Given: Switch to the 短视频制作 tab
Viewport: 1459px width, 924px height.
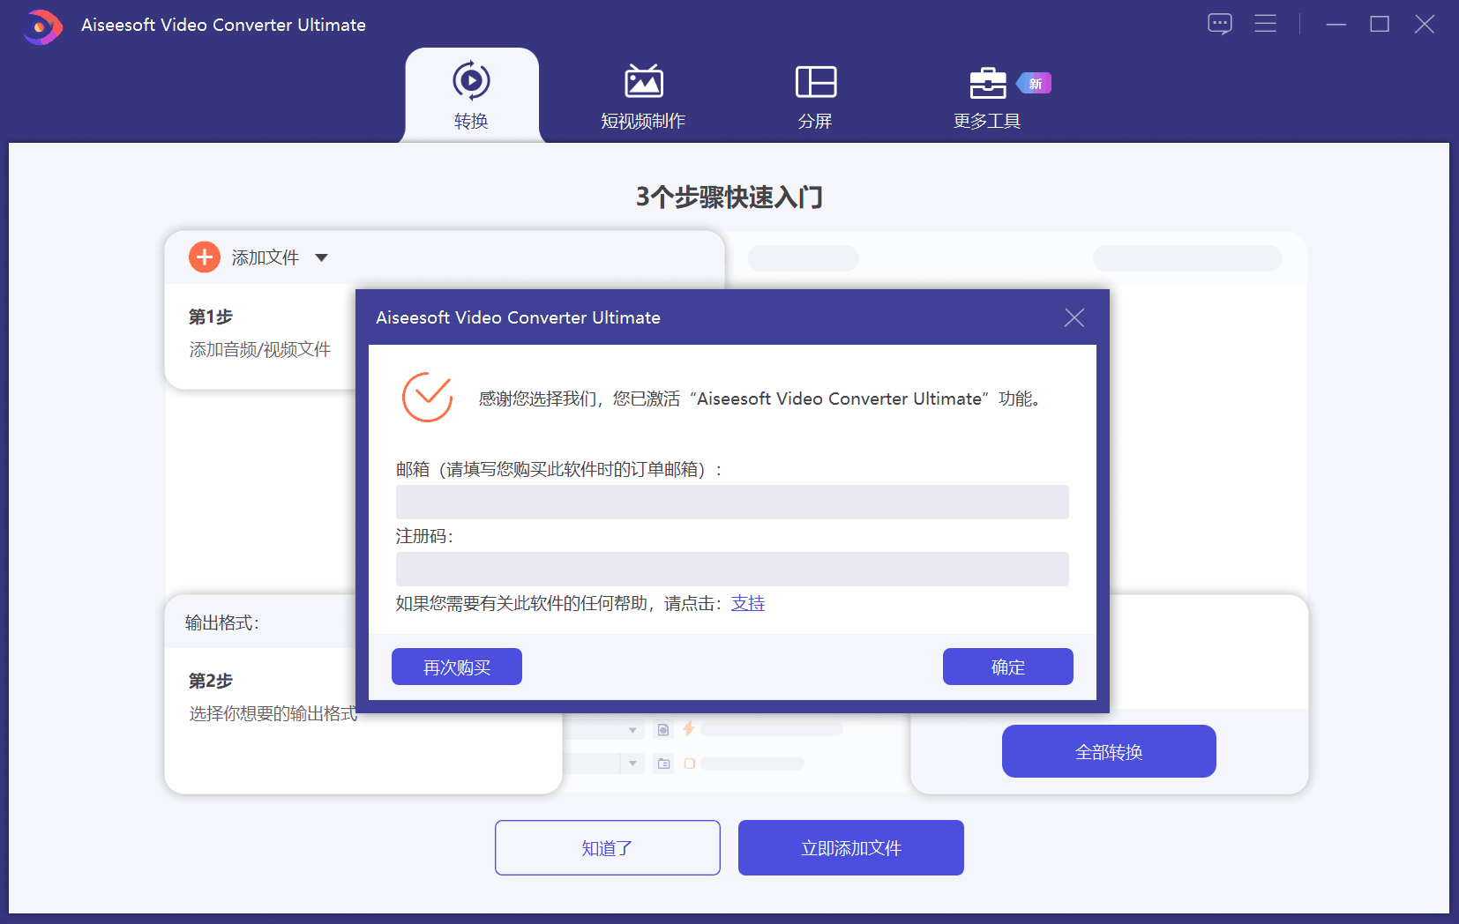Looking at the screenshot, I should 643,95.
